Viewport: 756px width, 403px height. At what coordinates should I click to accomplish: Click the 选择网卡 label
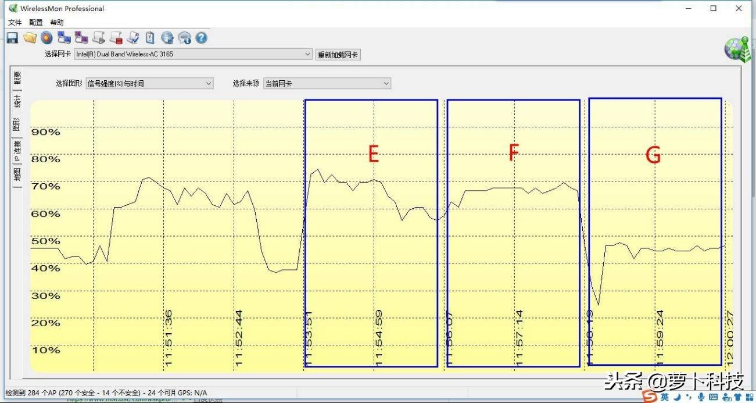[x=58, y=54]
